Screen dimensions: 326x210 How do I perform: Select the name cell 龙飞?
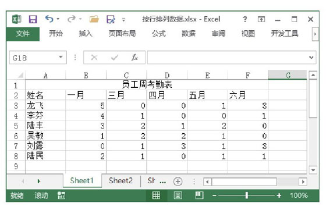(x=45, y=105)
